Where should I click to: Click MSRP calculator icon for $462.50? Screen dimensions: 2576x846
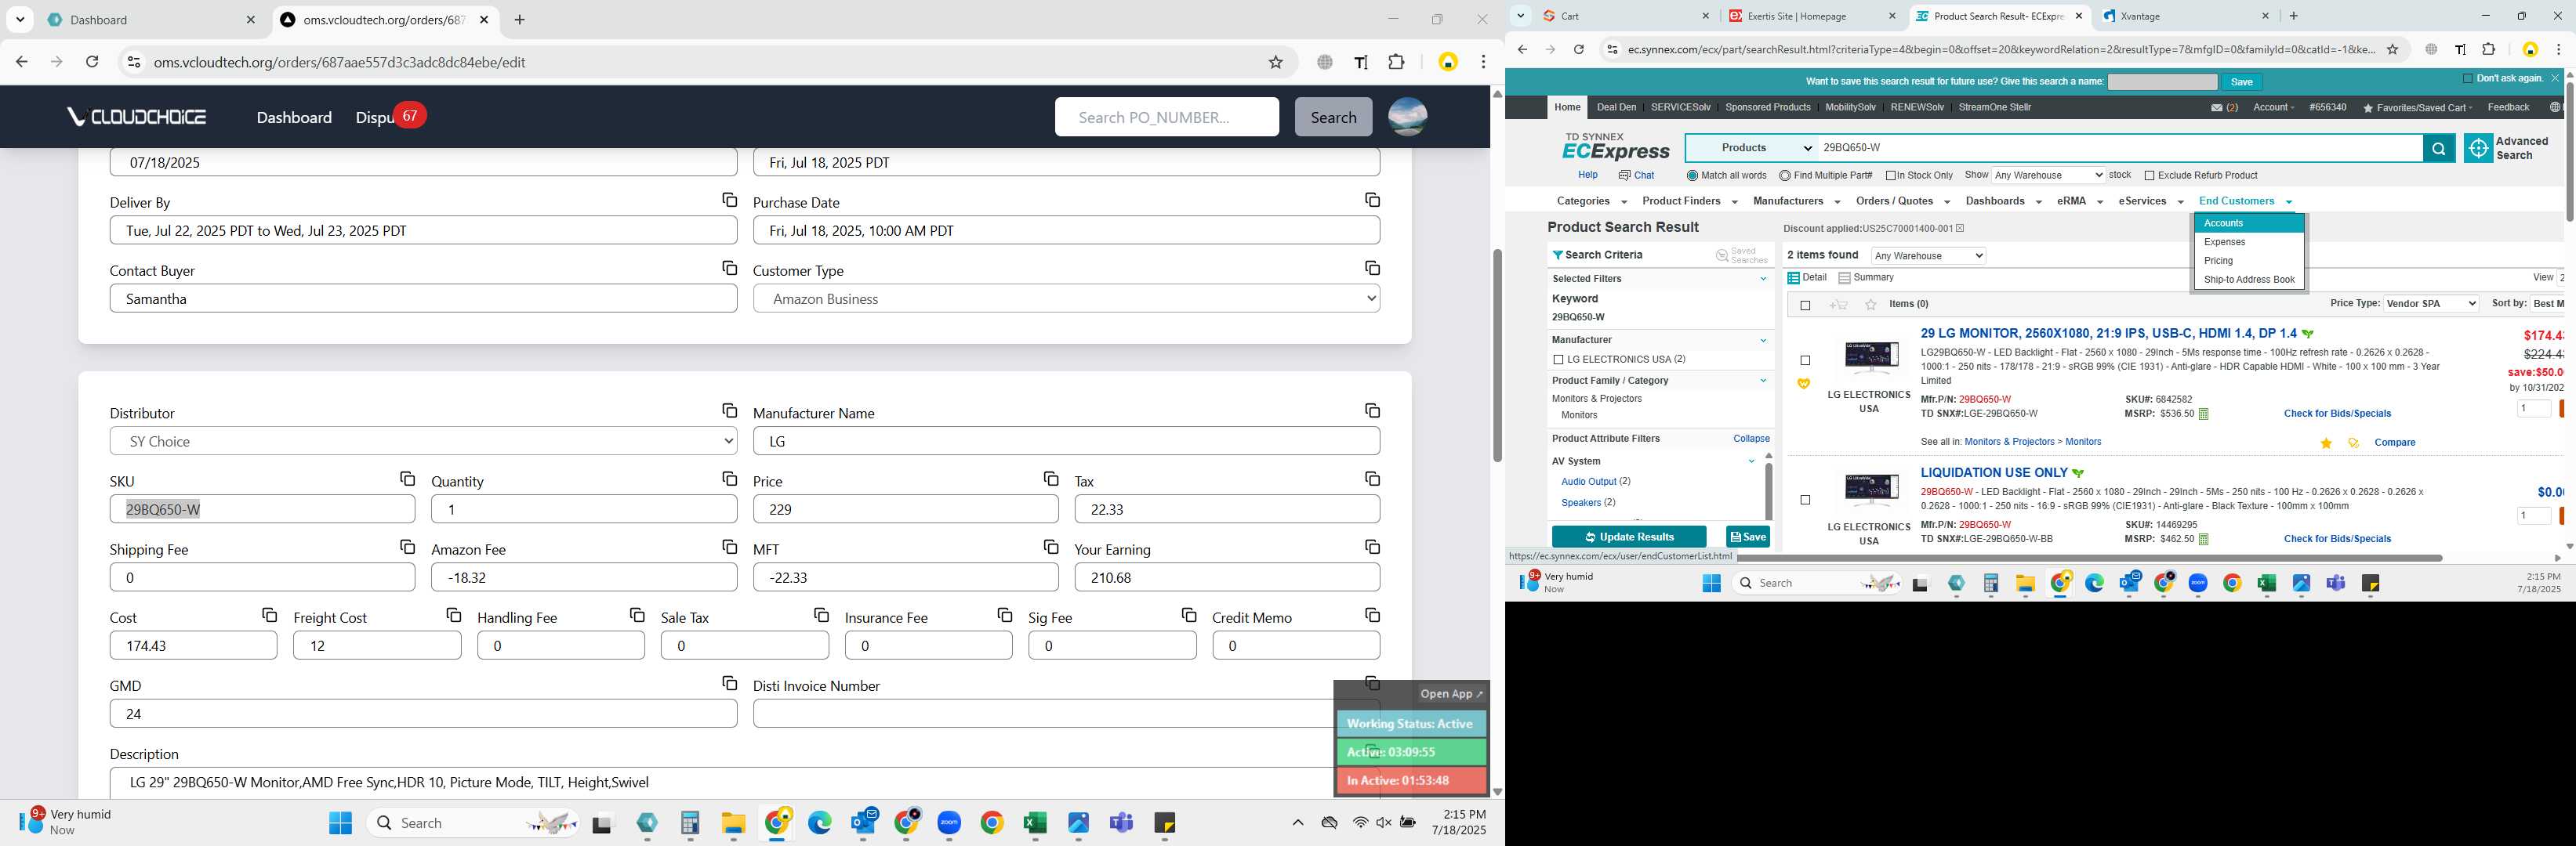coord(2203,540)
